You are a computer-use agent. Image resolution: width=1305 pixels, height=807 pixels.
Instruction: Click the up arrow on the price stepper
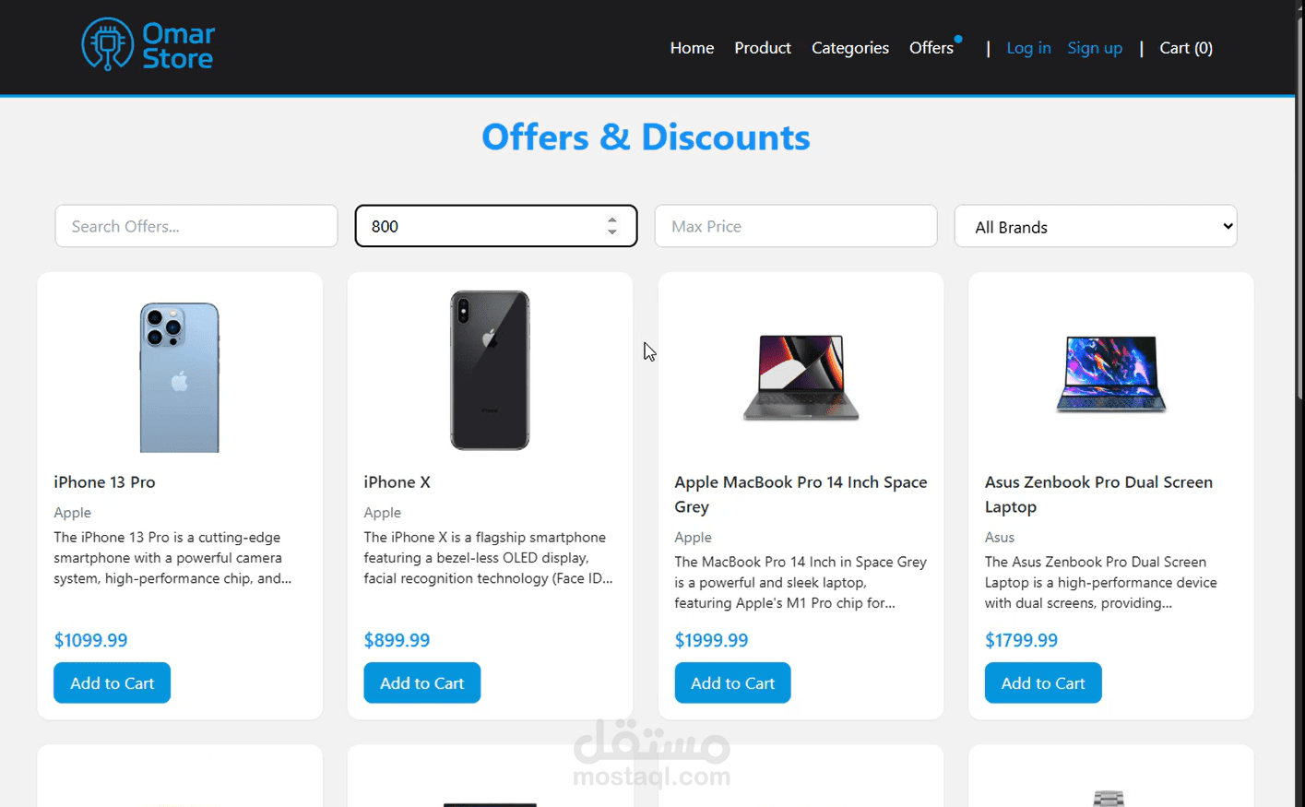pos(611,220)
